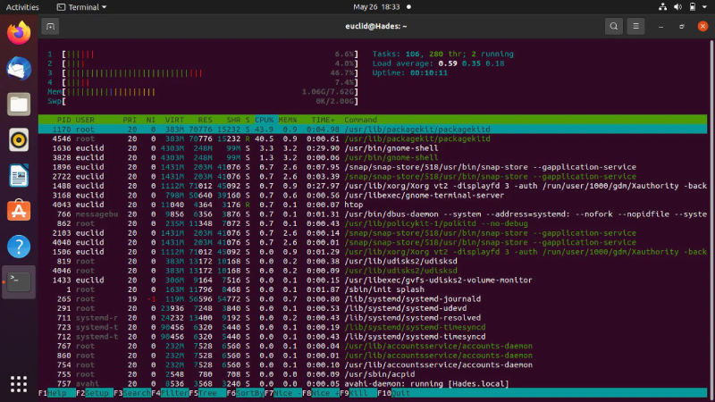Click F3 Search in htop footer
The height and width of the screenshot is (402, 715).
point(132,393)
